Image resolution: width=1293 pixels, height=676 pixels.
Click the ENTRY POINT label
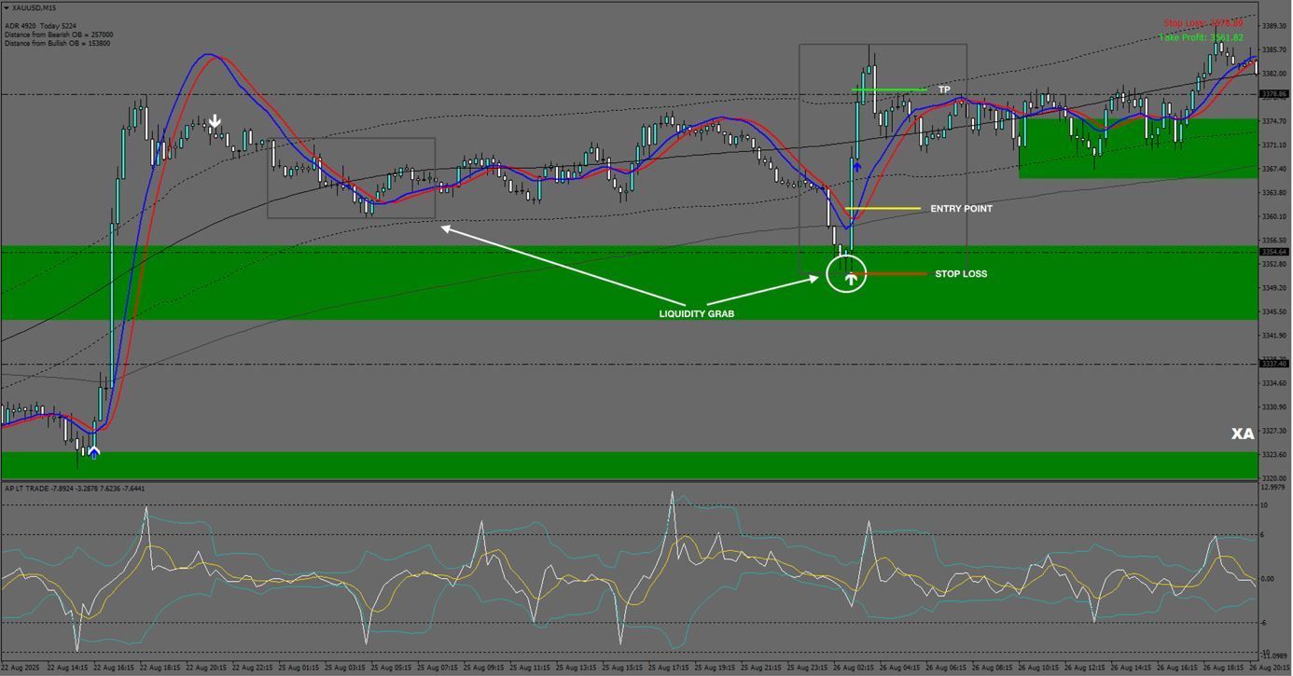click(961, 209)
